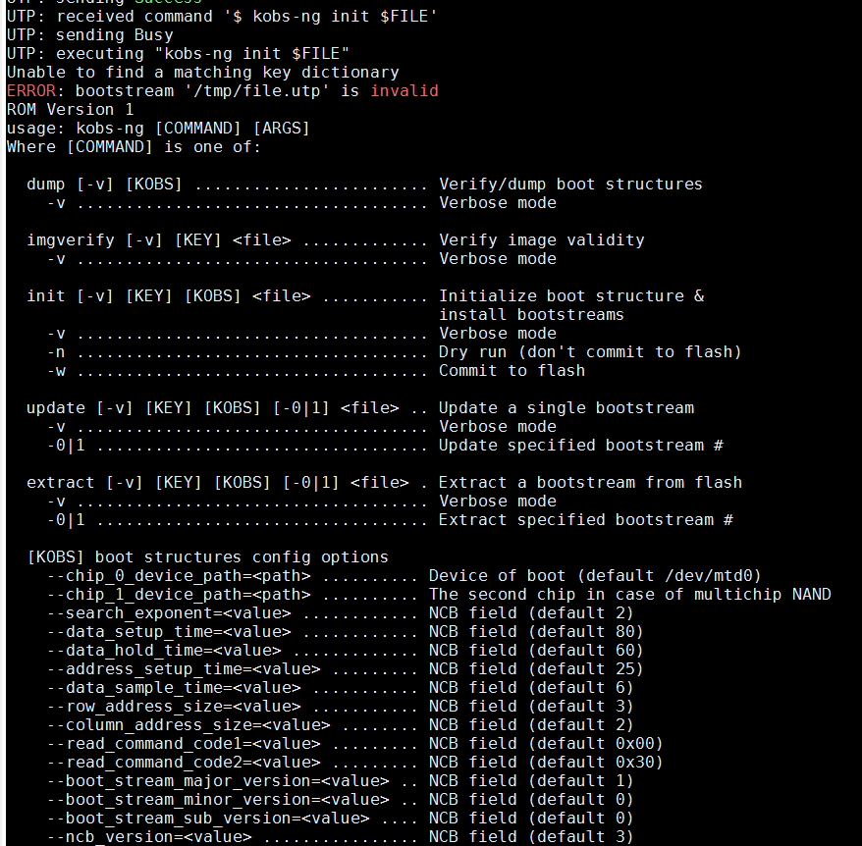Click the "--ncb_version=<value>" option
The width and height of the screenshot is (862, 846).
[149, 837]
